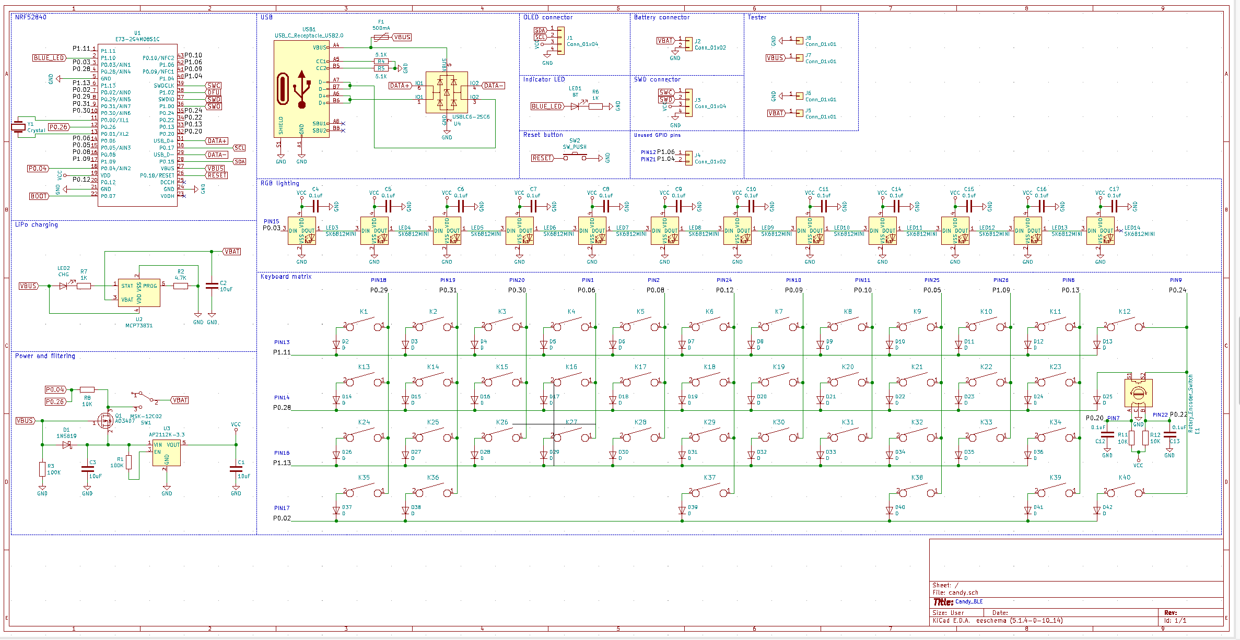The width and height of the screenshot is (1240, 640).
Task: Click the BOOT global label
Action: tap(39, 196)
